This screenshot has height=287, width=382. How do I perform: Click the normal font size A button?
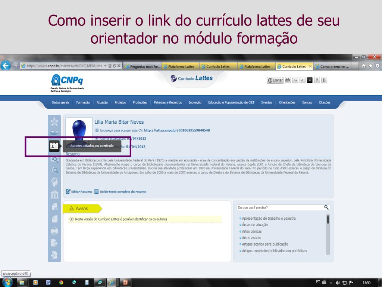(x=302, y=80)
